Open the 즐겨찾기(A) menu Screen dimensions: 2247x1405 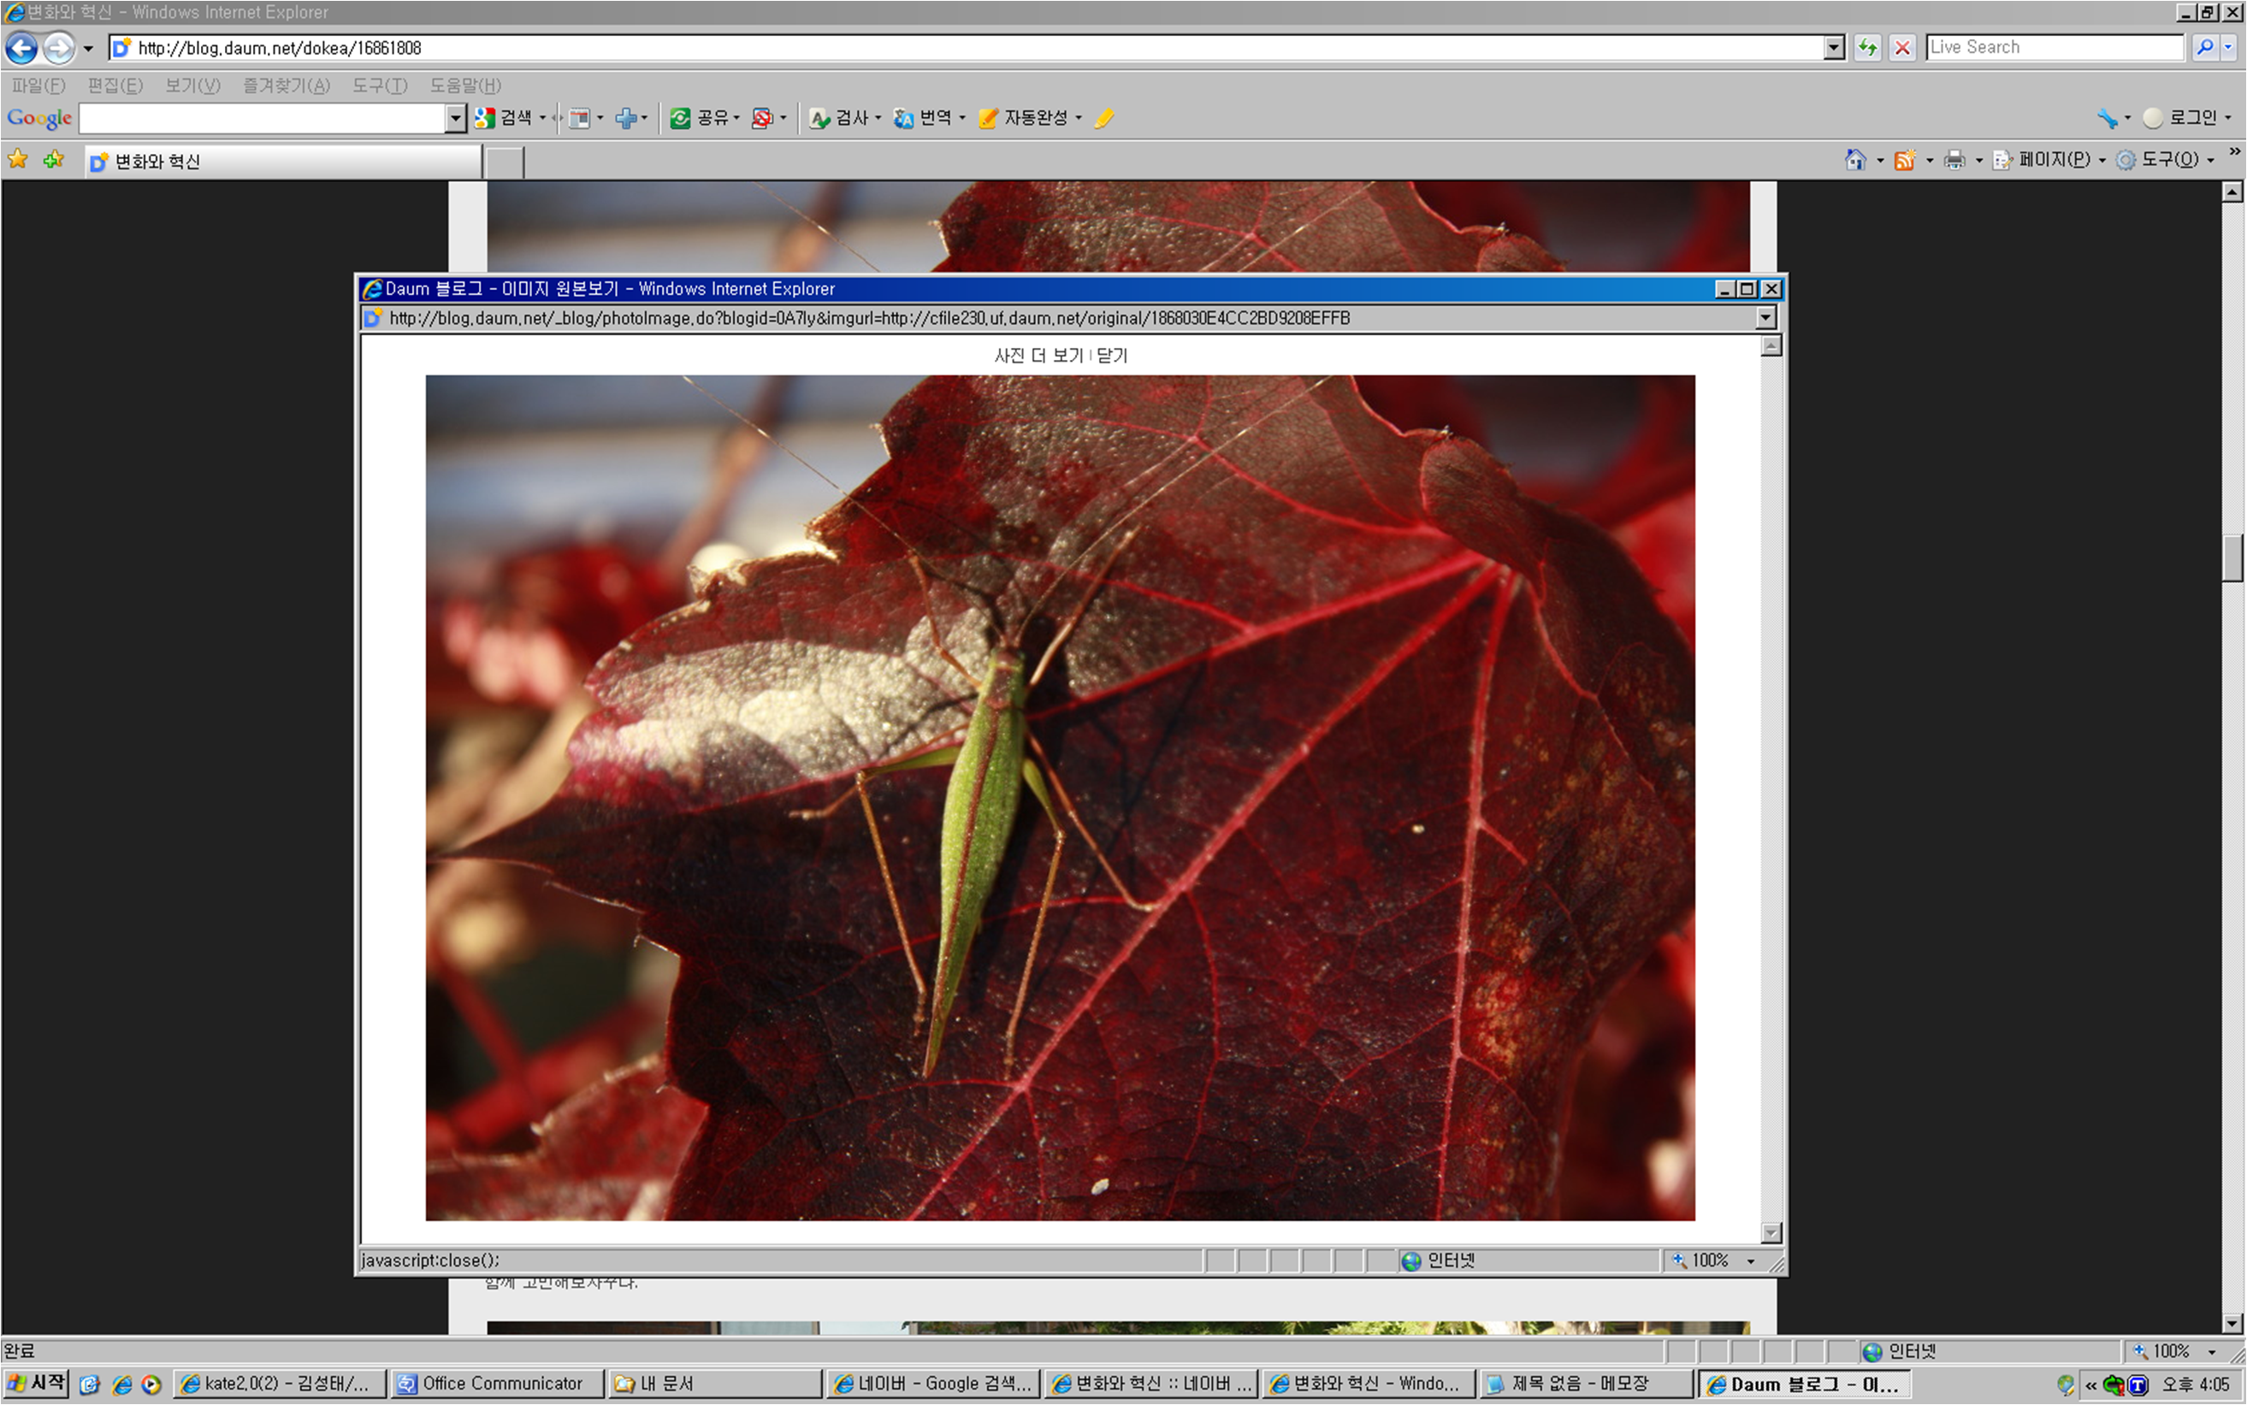click(x=287, y=86)
